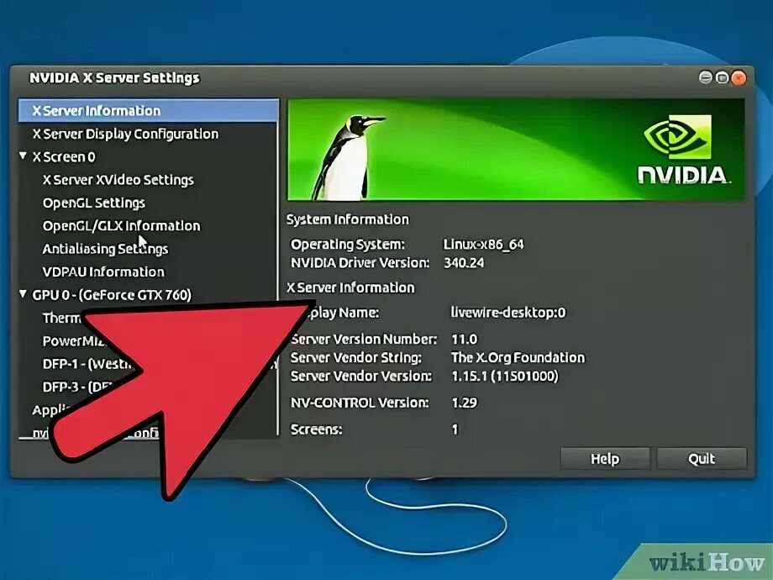
Task: Open X Server Display Configuration
Action: coord(125,134)
